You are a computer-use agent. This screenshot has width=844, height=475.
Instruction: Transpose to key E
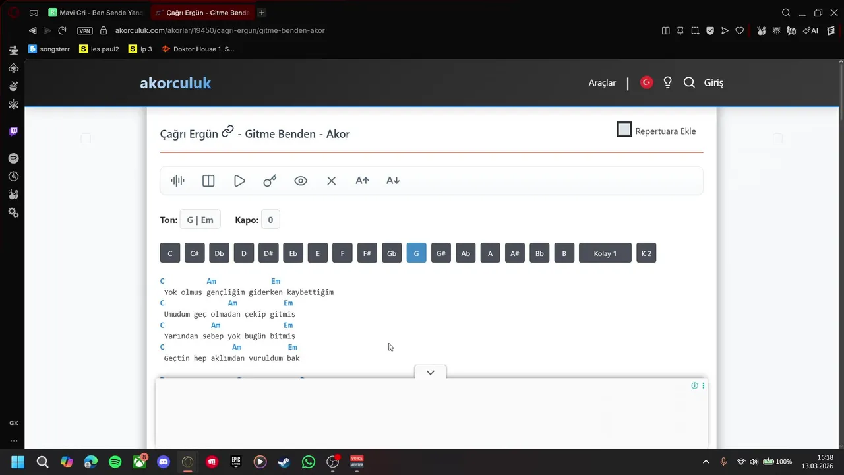(x=317, y=253)
